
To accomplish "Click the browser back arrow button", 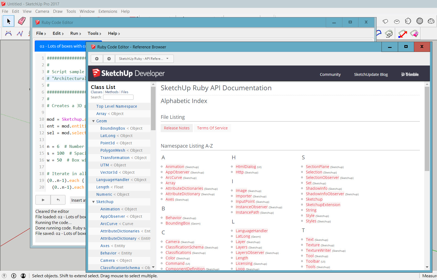I will [97, 59].
